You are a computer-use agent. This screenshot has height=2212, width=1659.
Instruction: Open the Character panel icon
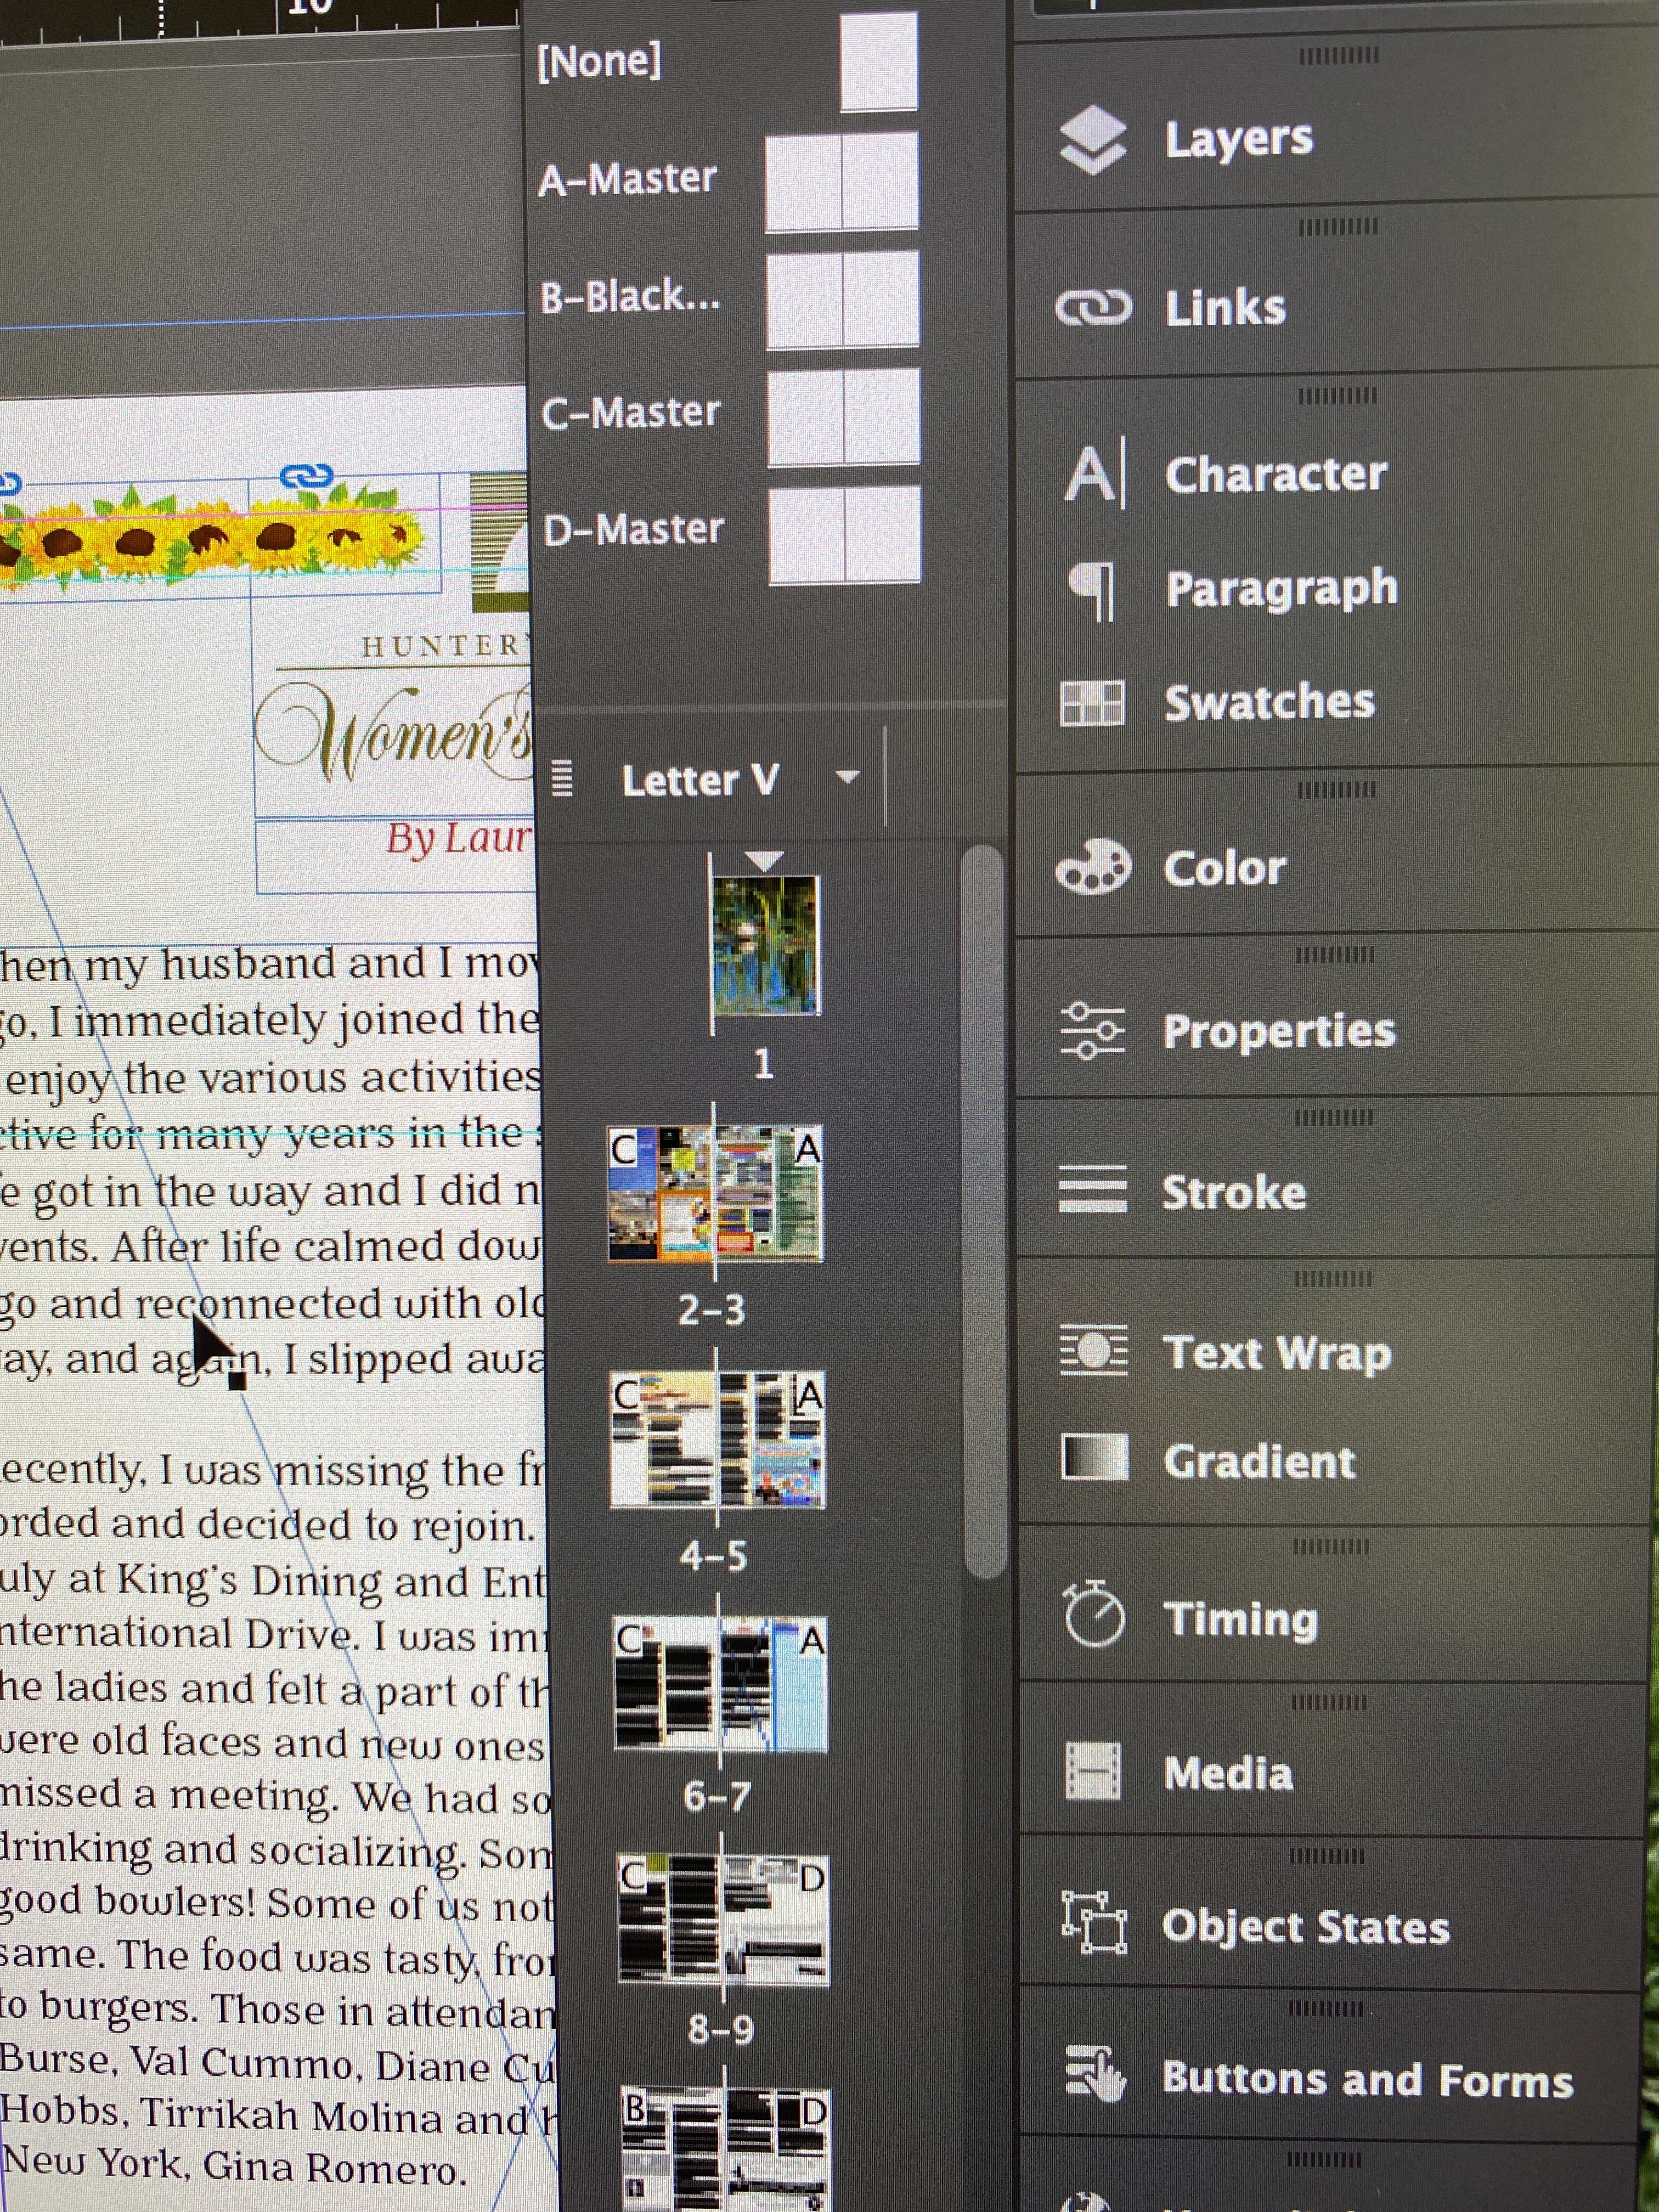[x=1094, y=473]
